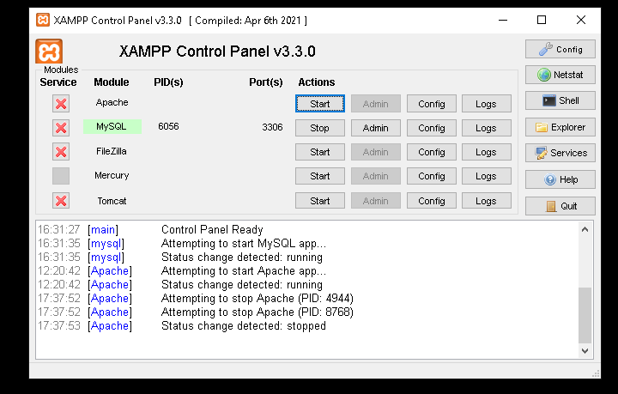Open FileZilla Config options
Screen dimensions: 618x394
tap(432, 152)
